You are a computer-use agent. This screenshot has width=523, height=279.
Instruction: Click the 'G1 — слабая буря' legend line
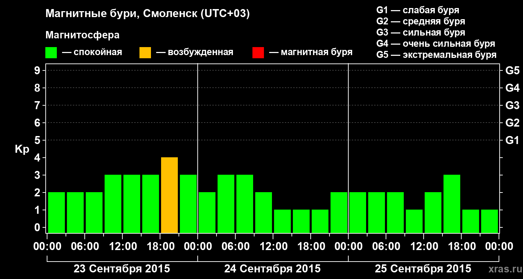(418, 10)
